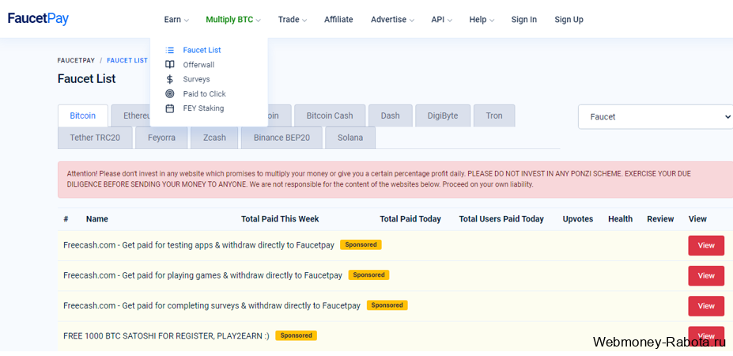Open the Help dropdown
Viewport: 733px width, 356px height.
(482, 20)
